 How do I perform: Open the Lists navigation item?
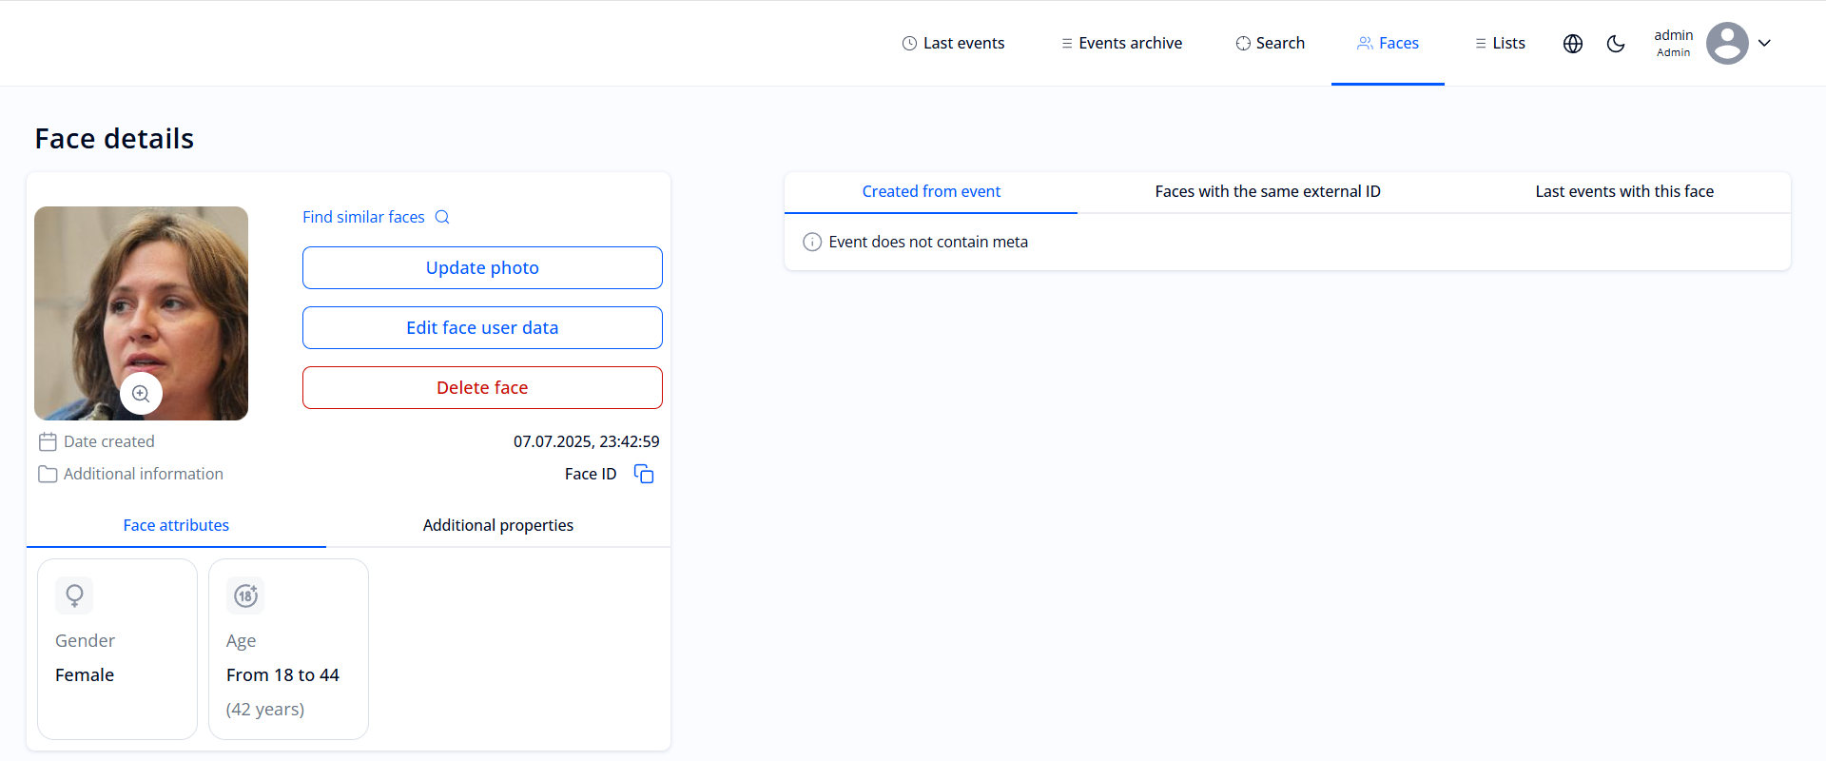(1500, 44)
